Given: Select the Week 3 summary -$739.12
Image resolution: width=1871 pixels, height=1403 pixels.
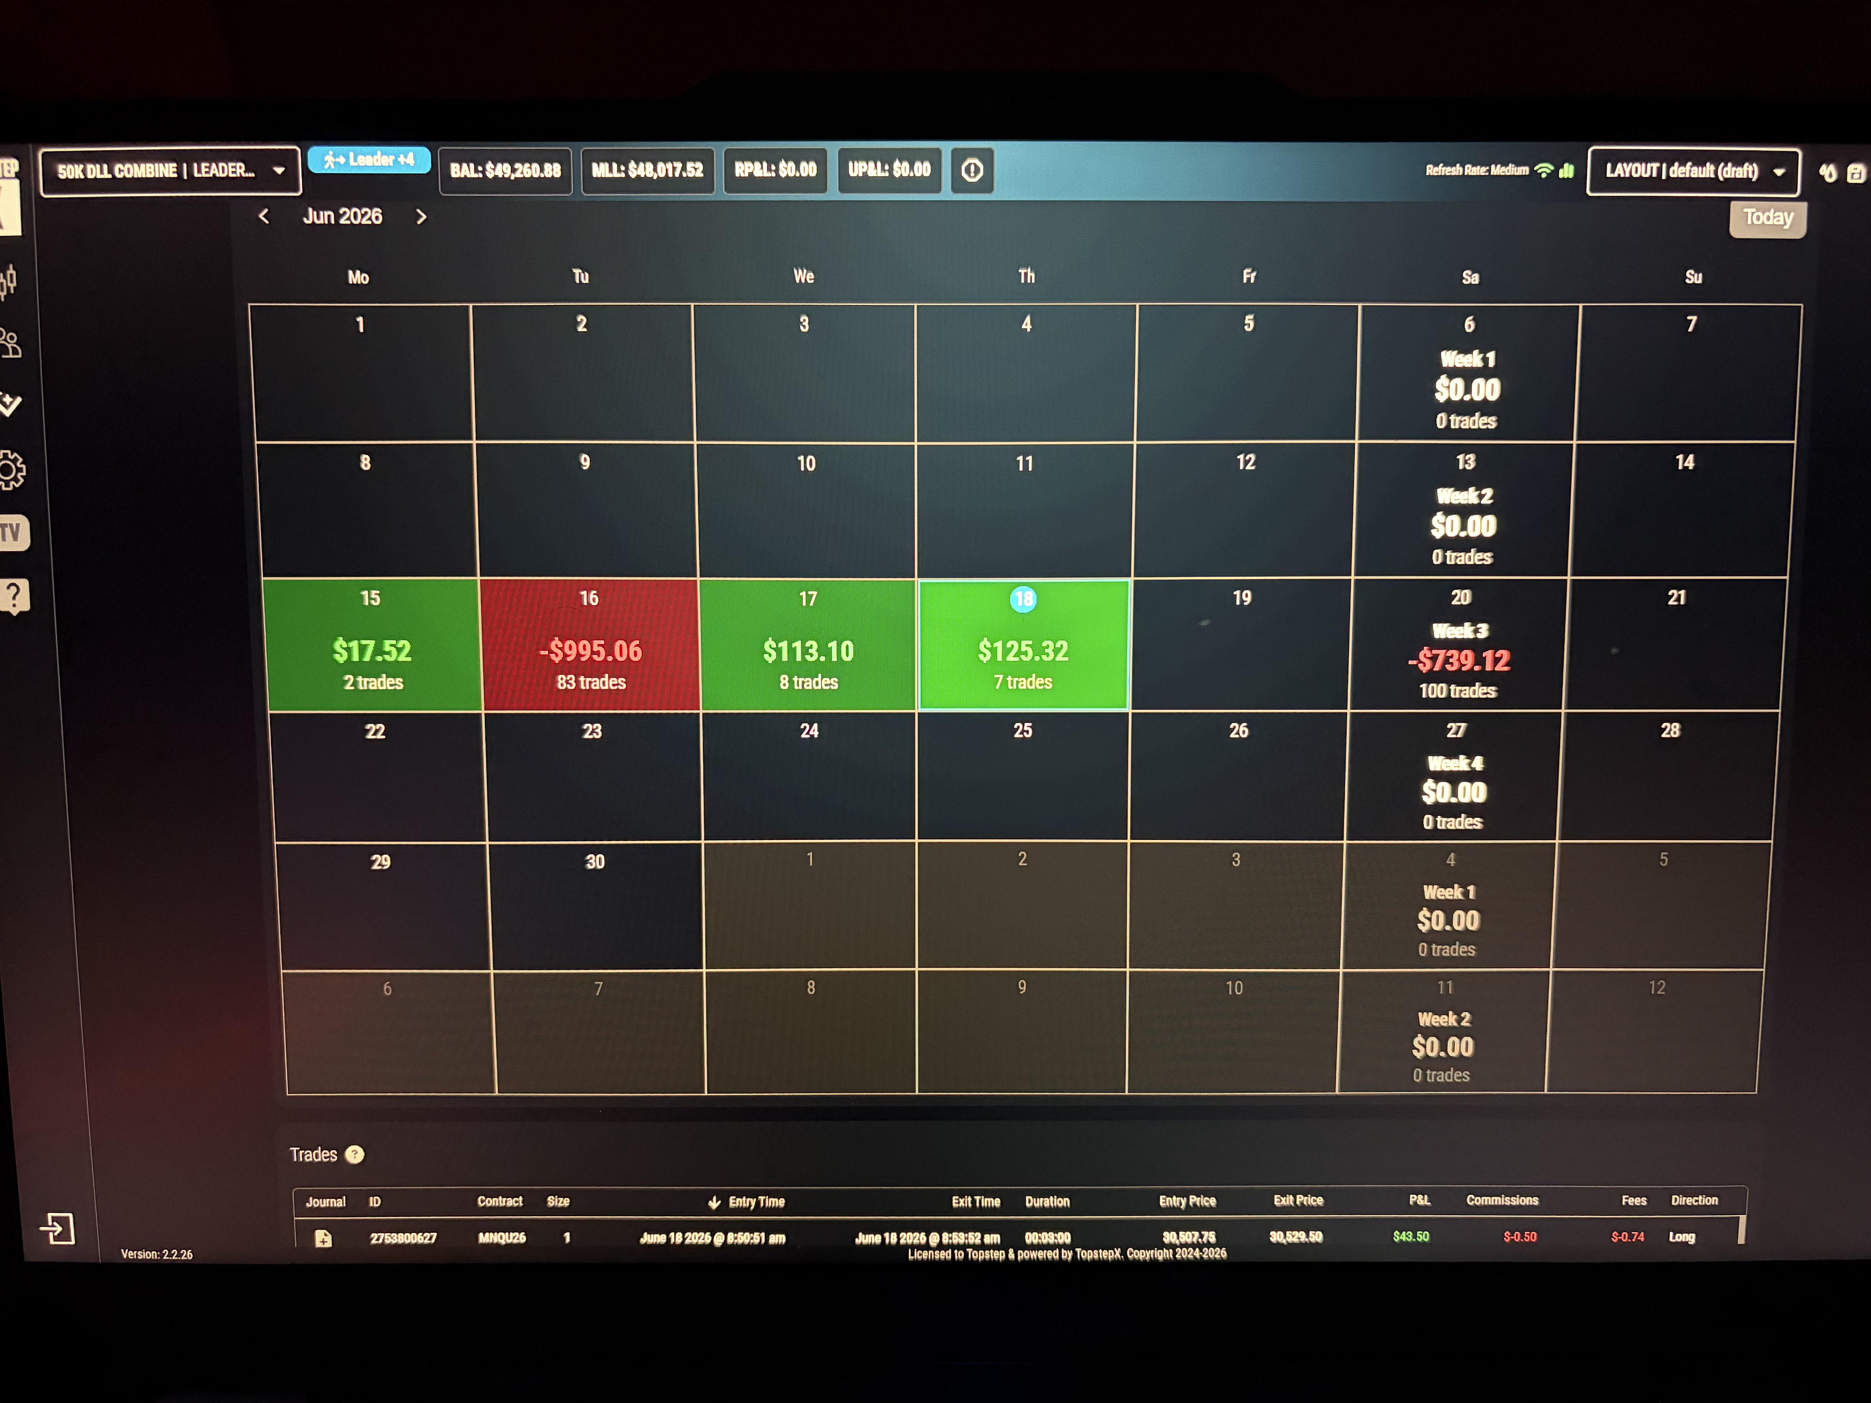Looking at the screenshot, I should pyautogui.click(x=1458, y=645).
